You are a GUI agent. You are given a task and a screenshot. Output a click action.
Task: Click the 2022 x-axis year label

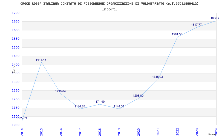[x=177, y=132]
